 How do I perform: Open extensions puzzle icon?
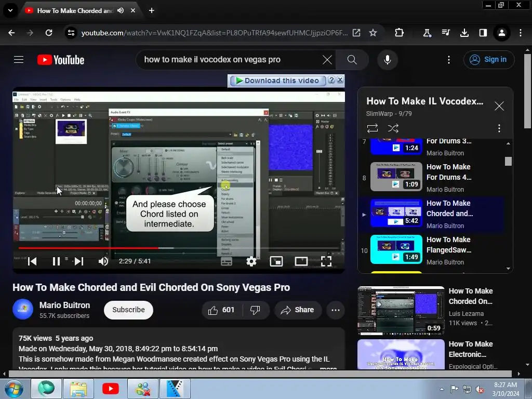click(400, 33)
